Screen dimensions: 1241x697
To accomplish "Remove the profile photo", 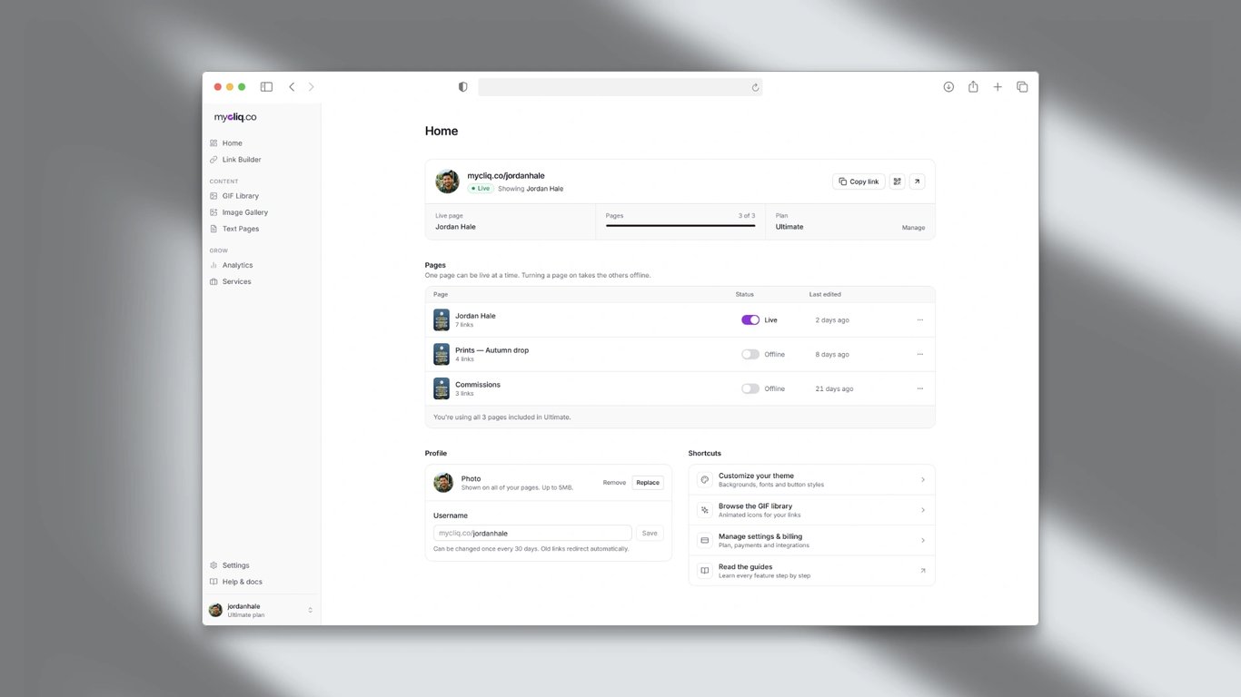I will pyautogui.click(x=614, y=483).
